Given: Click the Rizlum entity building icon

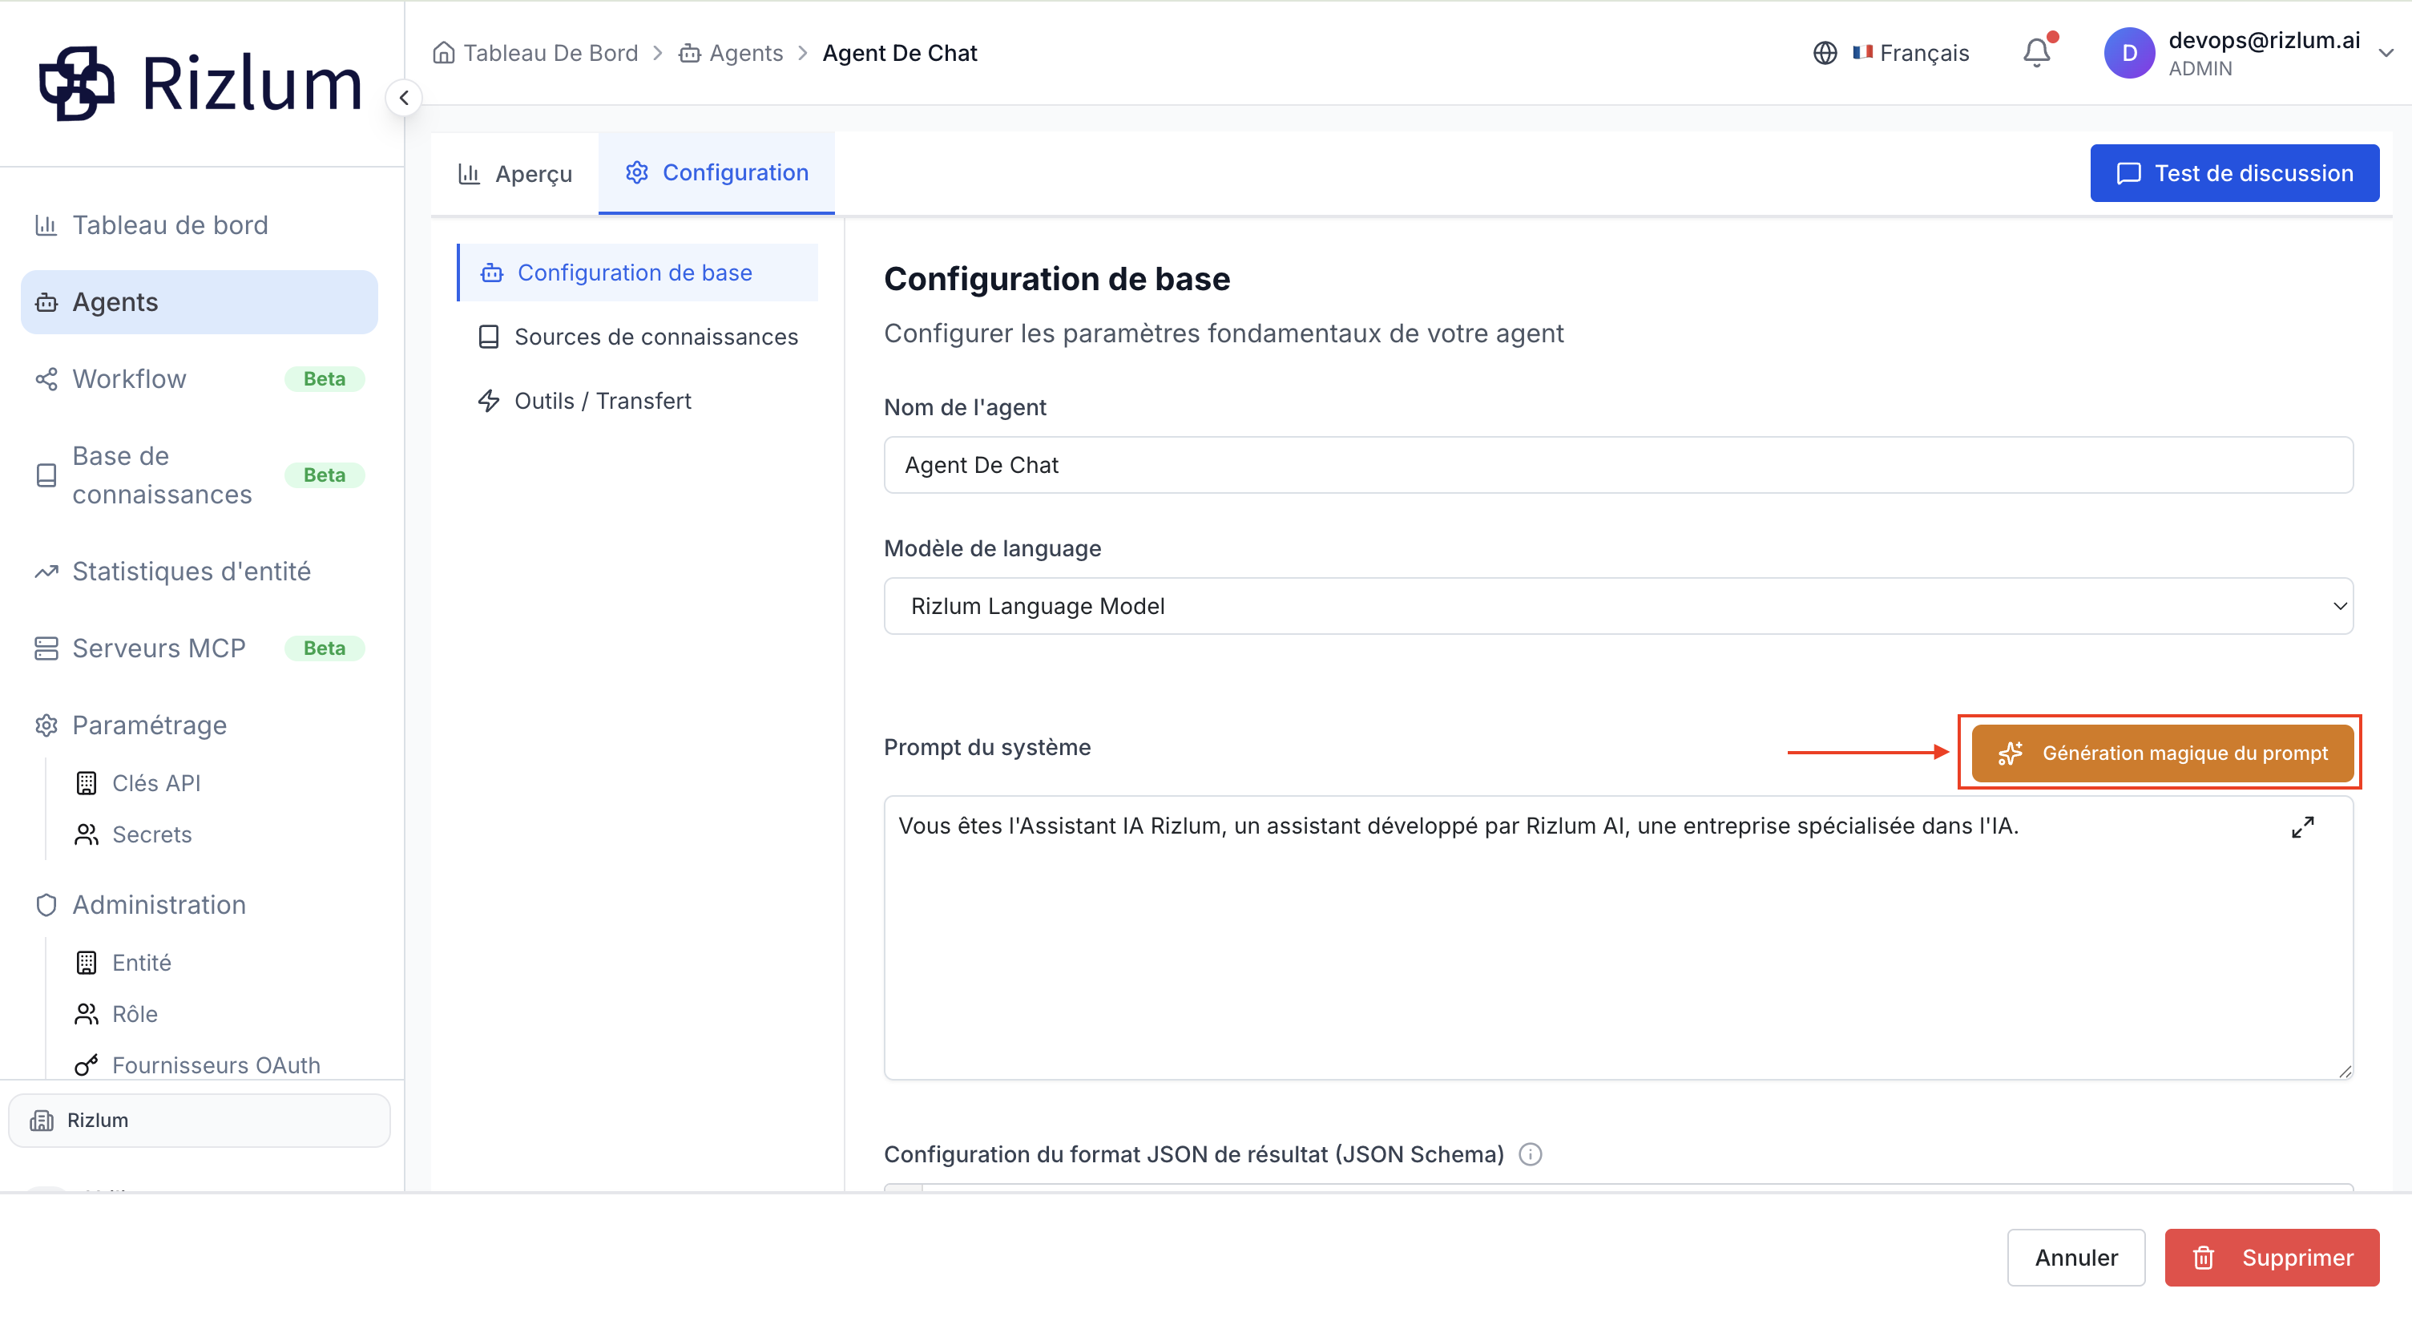Looking at the screenshot, I should click(x=42, y=1121).
